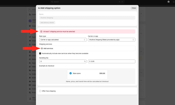175x105 pixels.
Task: Open the Domains icon in the sidebar
Action: click(x=30, y=70)
